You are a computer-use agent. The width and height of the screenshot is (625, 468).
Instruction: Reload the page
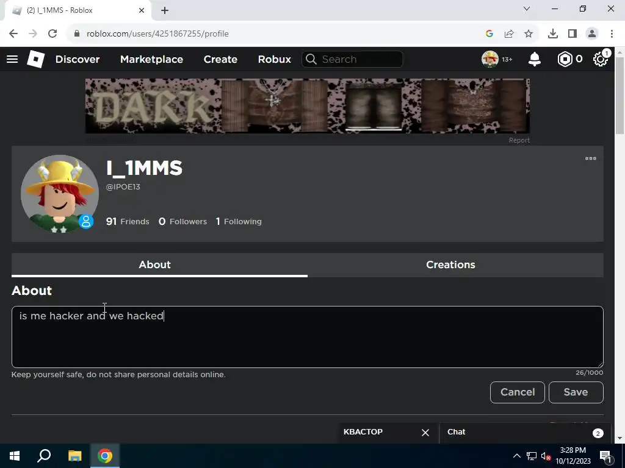(52, 34)
